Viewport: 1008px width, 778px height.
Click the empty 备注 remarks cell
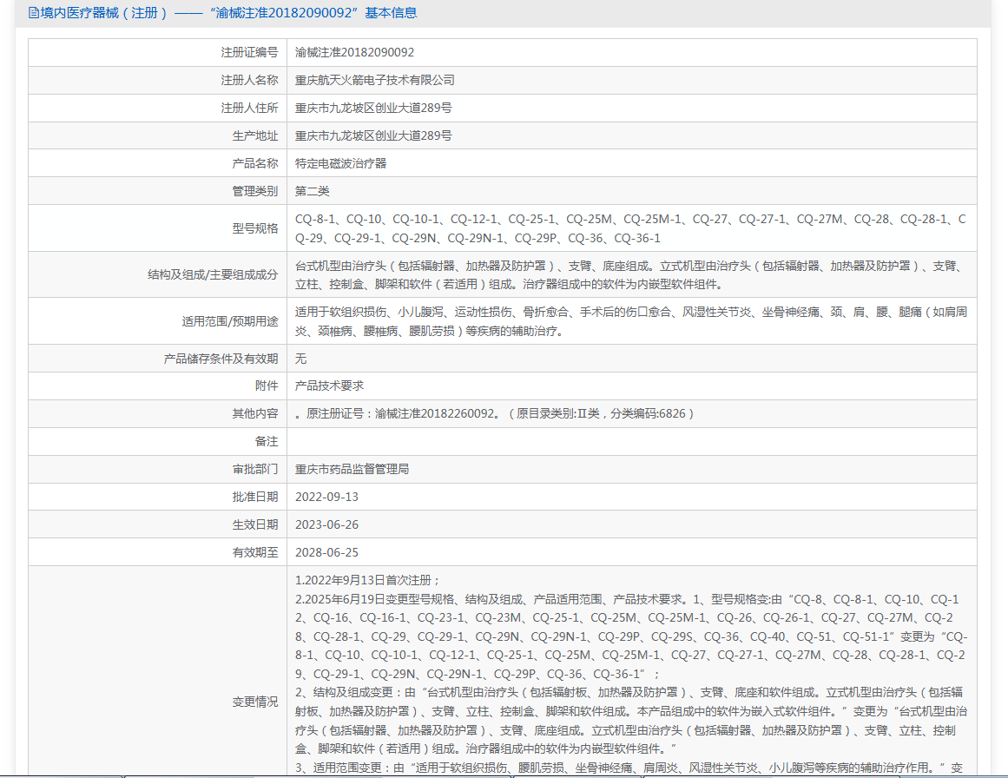[631, 442]
